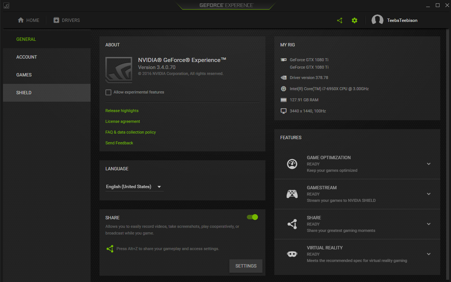Expand the Game Optimization feature chevron
Viewport: 451px width, 282px height.
429,164
